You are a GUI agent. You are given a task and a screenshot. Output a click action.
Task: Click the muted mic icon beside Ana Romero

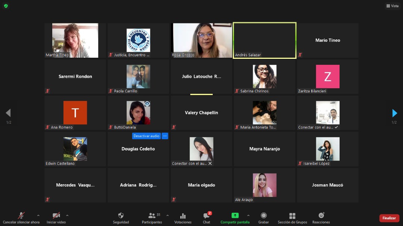coord(47,127)
